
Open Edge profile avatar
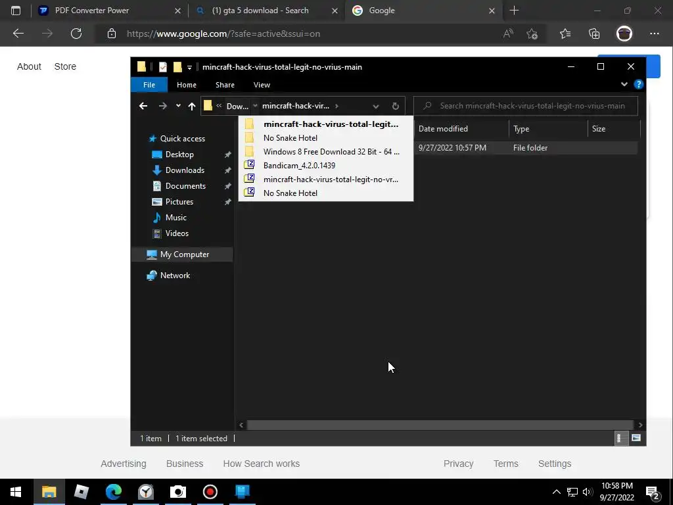coord(624,34)
